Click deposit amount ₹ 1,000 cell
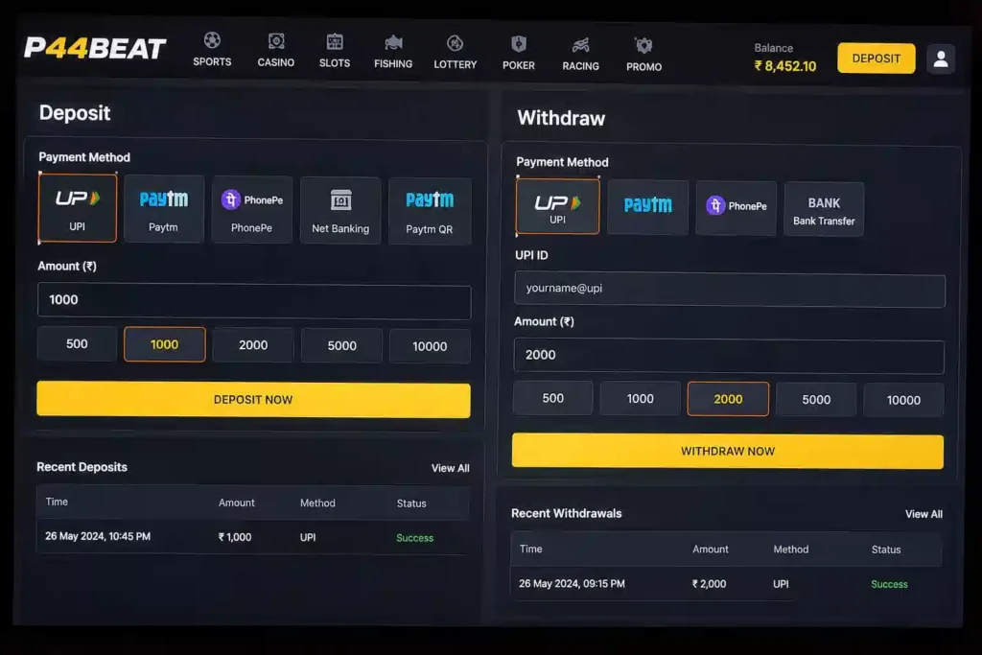This screenshot has width=982, height=655. (x=235, y=537)
